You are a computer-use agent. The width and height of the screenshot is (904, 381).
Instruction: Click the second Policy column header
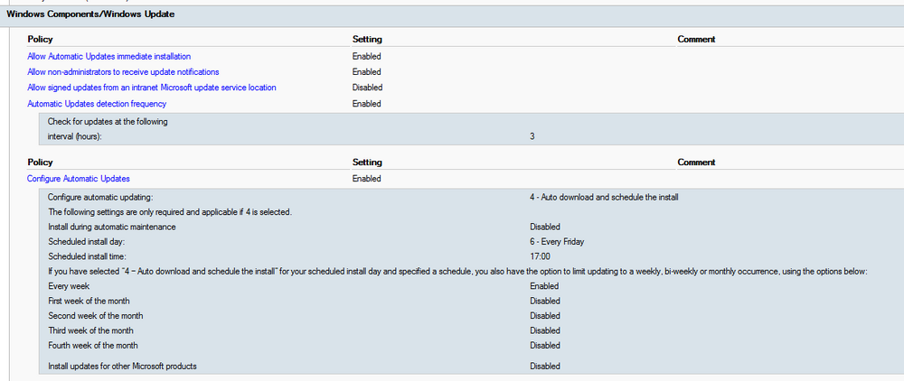point(41,163)
